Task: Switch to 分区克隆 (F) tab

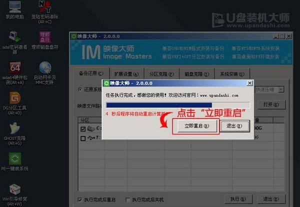Action: (x=161, y=74)
